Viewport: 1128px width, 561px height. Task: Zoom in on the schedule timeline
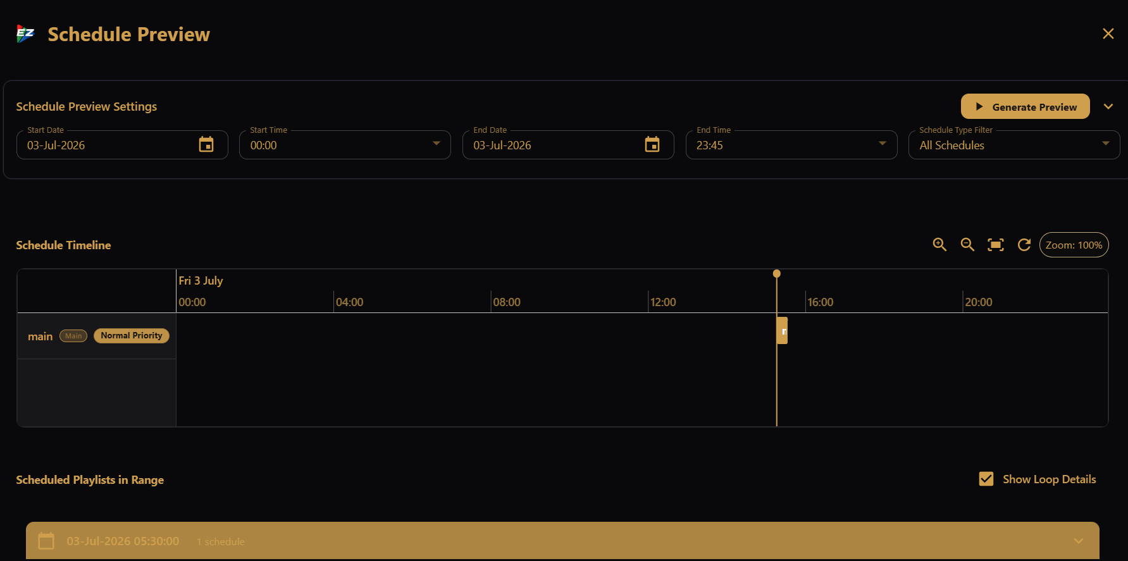pos(939,245)
